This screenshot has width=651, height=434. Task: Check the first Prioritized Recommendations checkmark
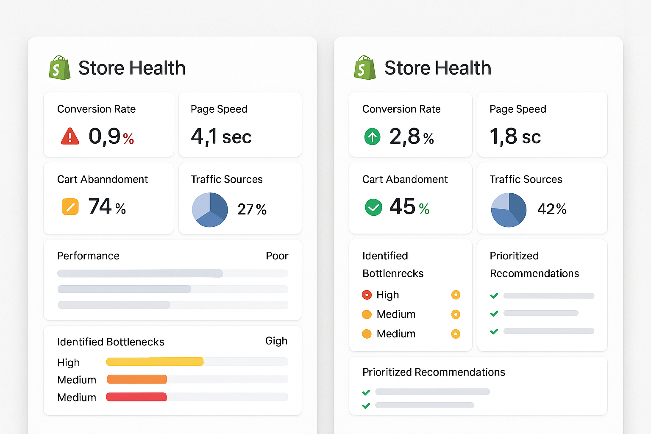tap(494, 295)
